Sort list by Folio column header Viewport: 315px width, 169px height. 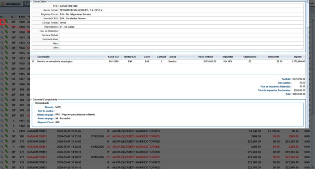tap(22, 17)
